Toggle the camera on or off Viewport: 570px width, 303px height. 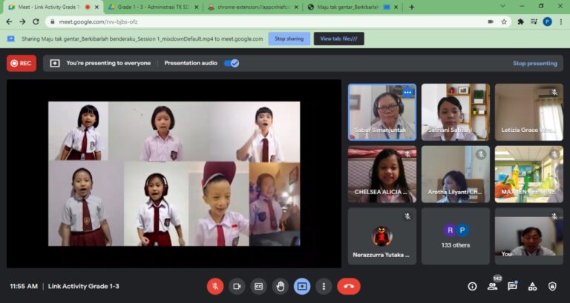click(237, 286)
